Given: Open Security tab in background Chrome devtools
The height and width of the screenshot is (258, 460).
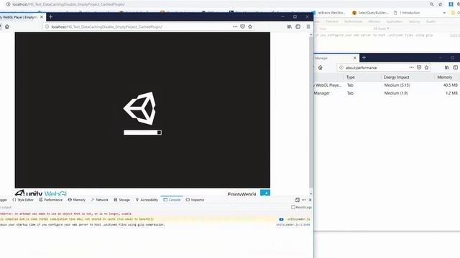Looking at the screenshot, I should [x=414, y=21].
